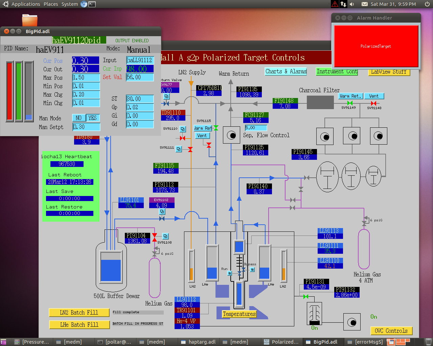The height and width of the screenshot is (346, 433).
Task: Open the Run related display button
Action: click(229, 273)
